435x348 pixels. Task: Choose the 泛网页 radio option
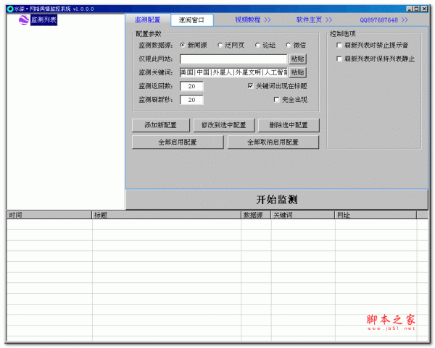[x=220, y=46]
